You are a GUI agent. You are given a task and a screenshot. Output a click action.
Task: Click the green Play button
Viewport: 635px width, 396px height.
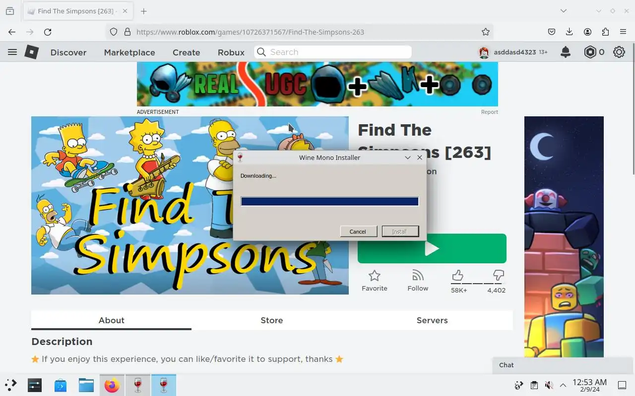[432, 248]
